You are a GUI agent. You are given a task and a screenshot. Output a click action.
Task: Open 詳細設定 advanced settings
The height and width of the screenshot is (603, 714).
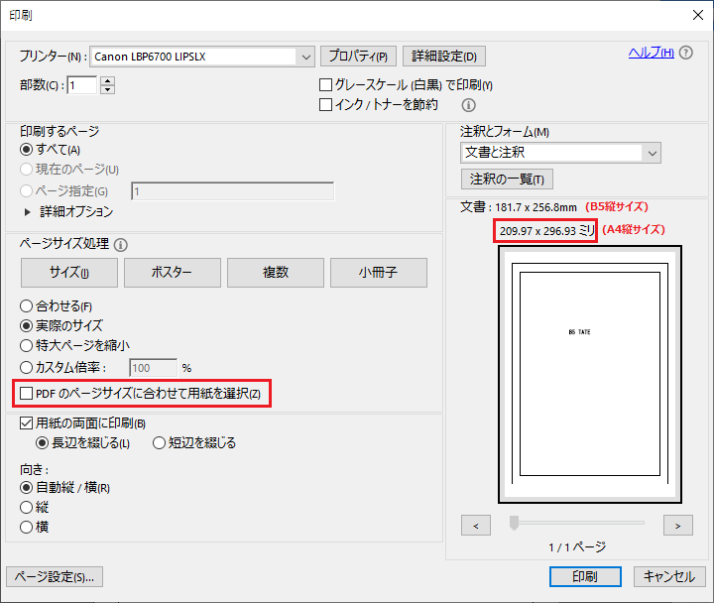(444, 56)
